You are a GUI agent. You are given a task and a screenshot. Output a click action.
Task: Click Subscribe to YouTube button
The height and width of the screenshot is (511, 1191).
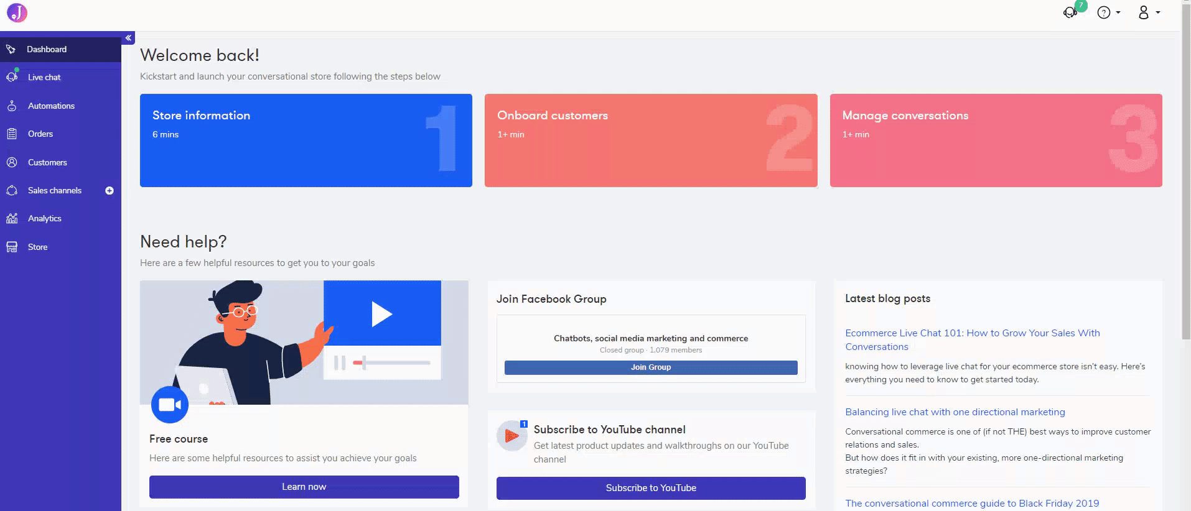651,488
